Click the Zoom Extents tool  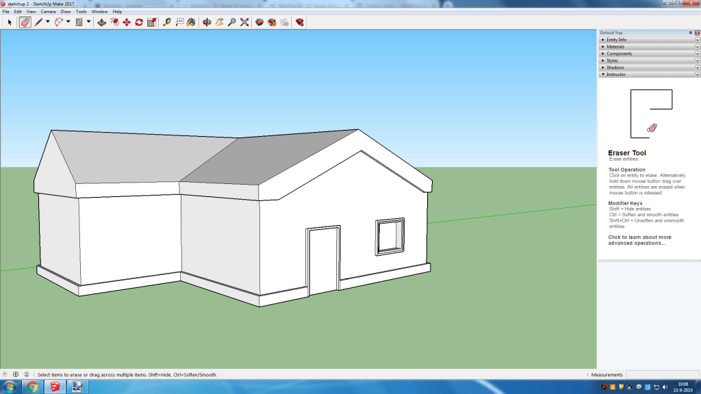click(x=244, y=22)
